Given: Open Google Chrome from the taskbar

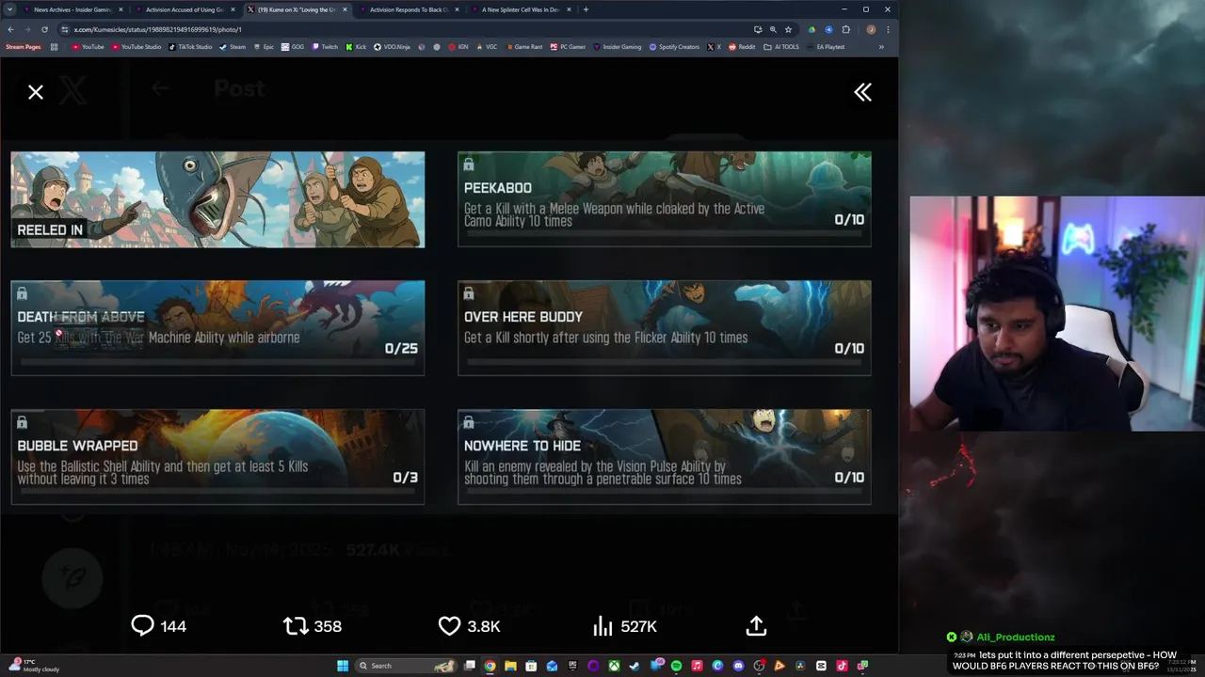Looking at the screenshot, I should pos(490,666).
